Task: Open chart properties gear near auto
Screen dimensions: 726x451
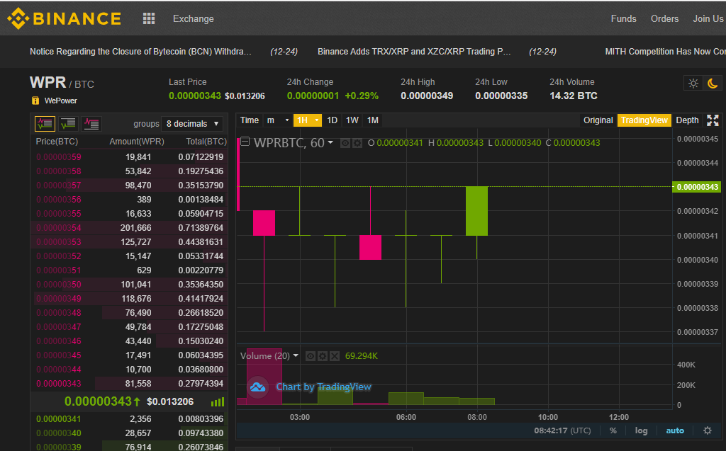Action: [707, 430]
